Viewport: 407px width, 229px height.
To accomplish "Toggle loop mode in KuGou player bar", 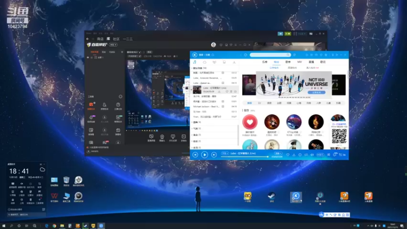I will [306, 155].
